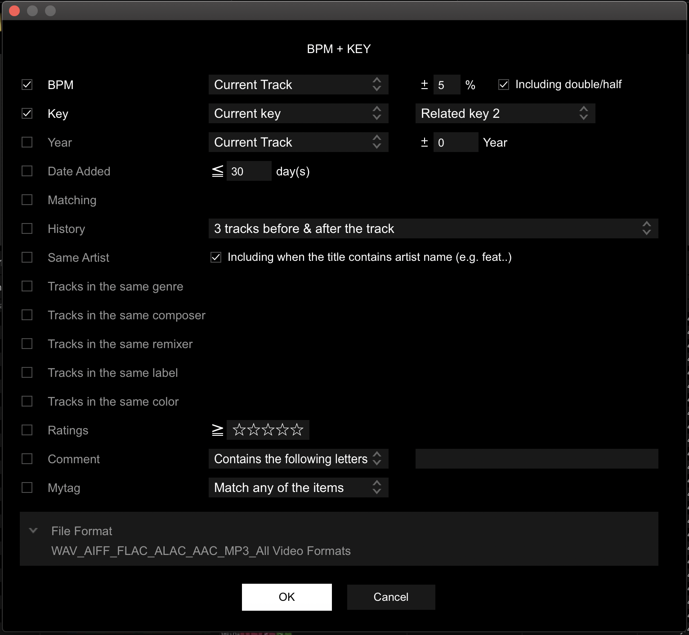Collapse the File Format section chevron
Viewport: 689px width, 635px height.
[x=33, y=531]
